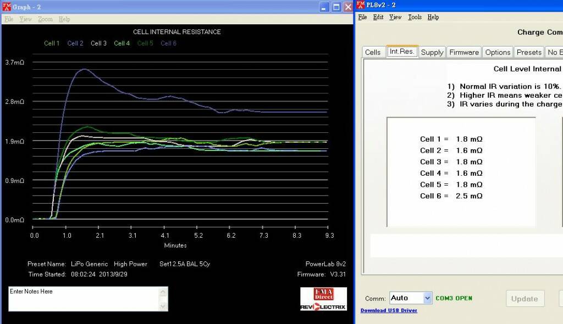Close the Graph - 2 window
This screenshot has height=324, width=563.
pos(348,7)
